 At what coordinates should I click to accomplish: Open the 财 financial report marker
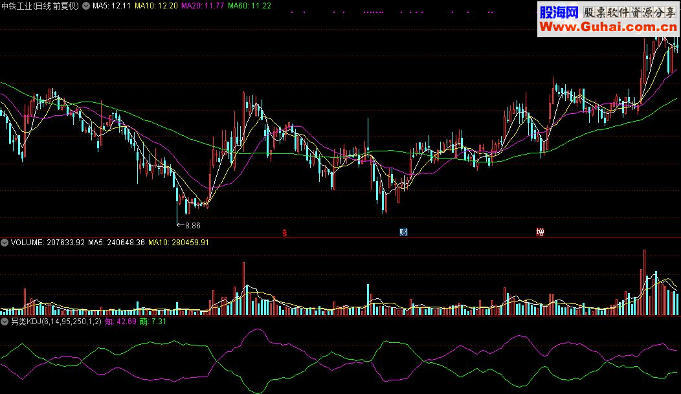click(403, 232)
